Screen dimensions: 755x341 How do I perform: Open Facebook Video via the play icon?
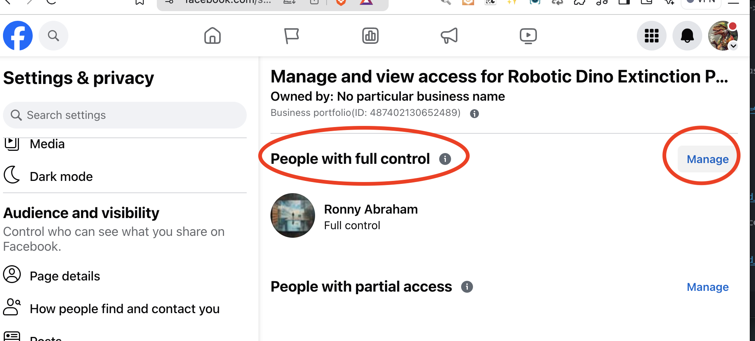[x=528, y=36]
